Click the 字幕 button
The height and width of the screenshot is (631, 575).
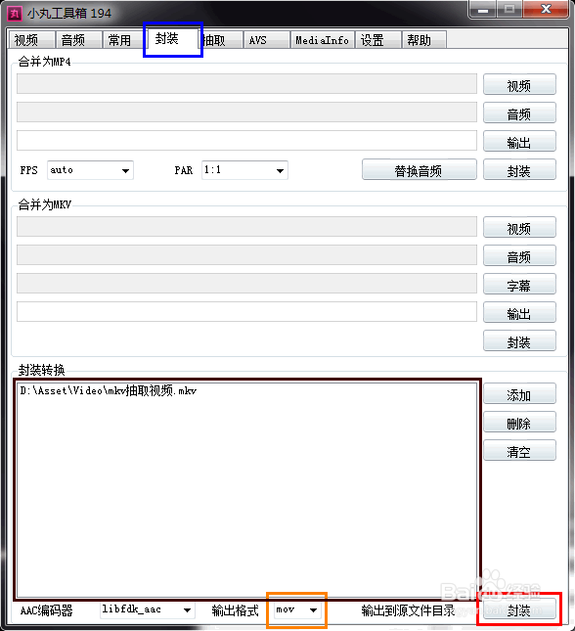click(x=519, y=285)
